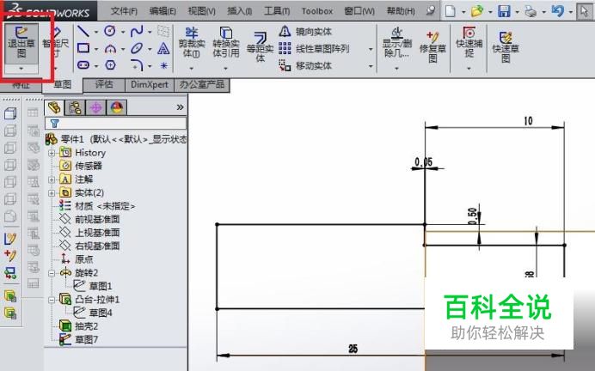Click the Exit Sketch (退出草图) button
This screenshot has height=371, width=595.
pos(21,42)
